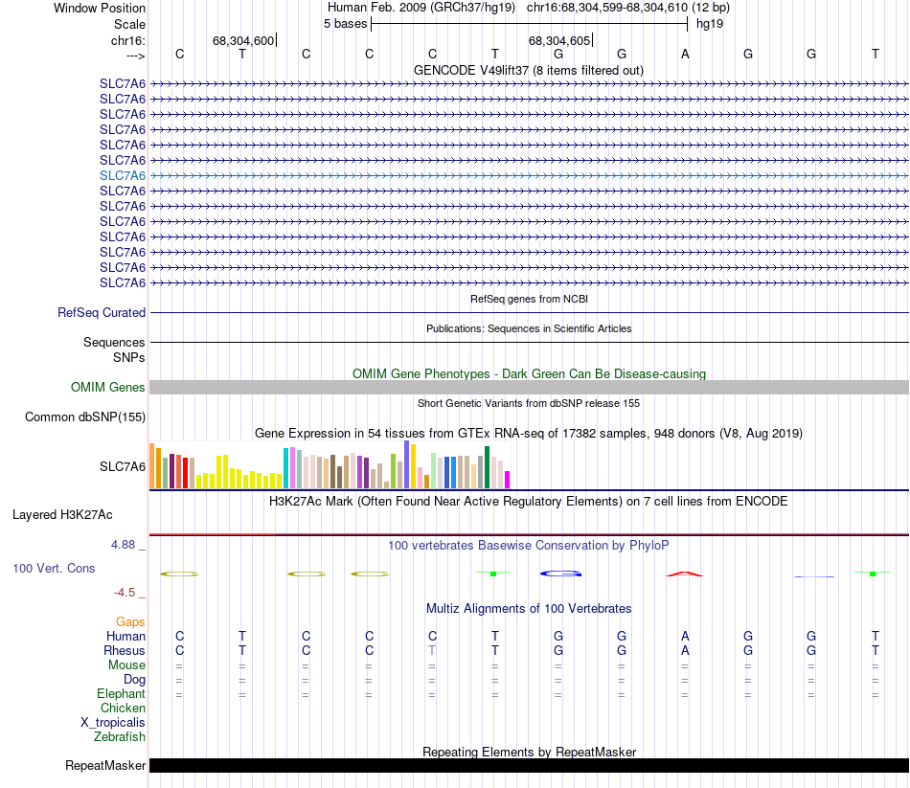Click the gray mismatched T in Rhesus row

(x=432, y=650)
